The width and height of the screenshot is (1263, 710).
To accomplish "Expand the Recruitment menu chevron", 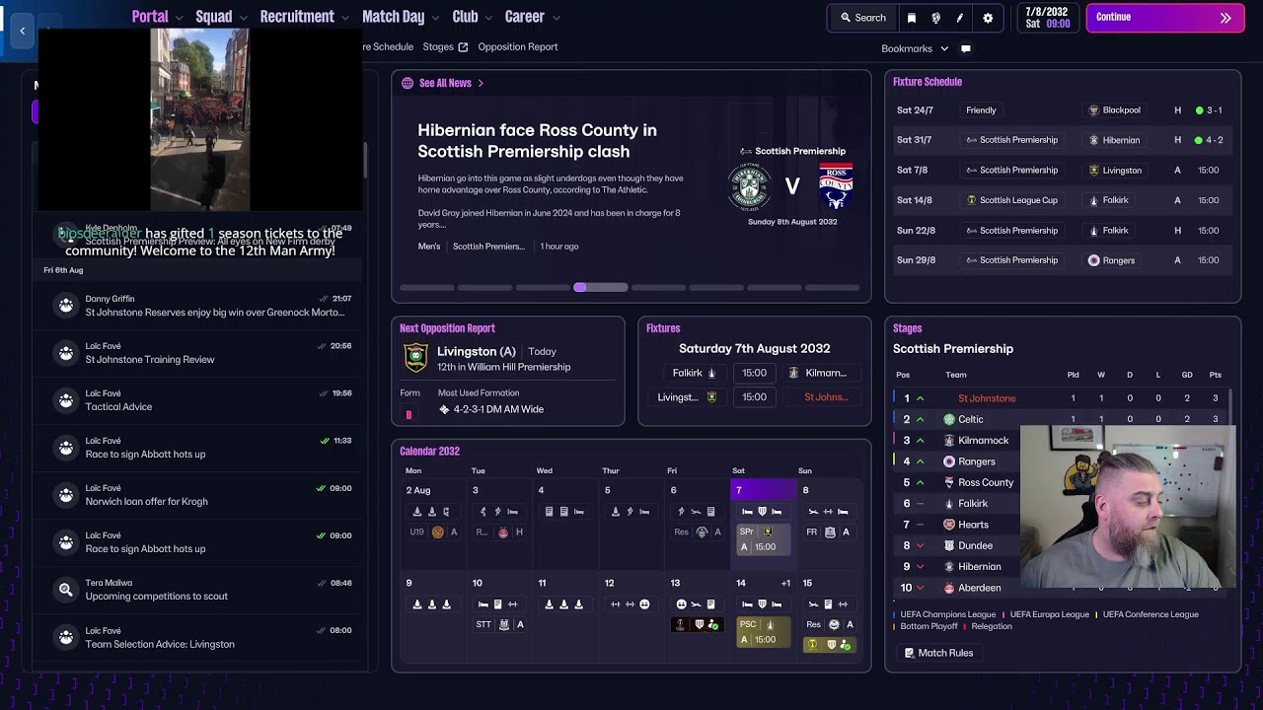I will coord(344,18).
